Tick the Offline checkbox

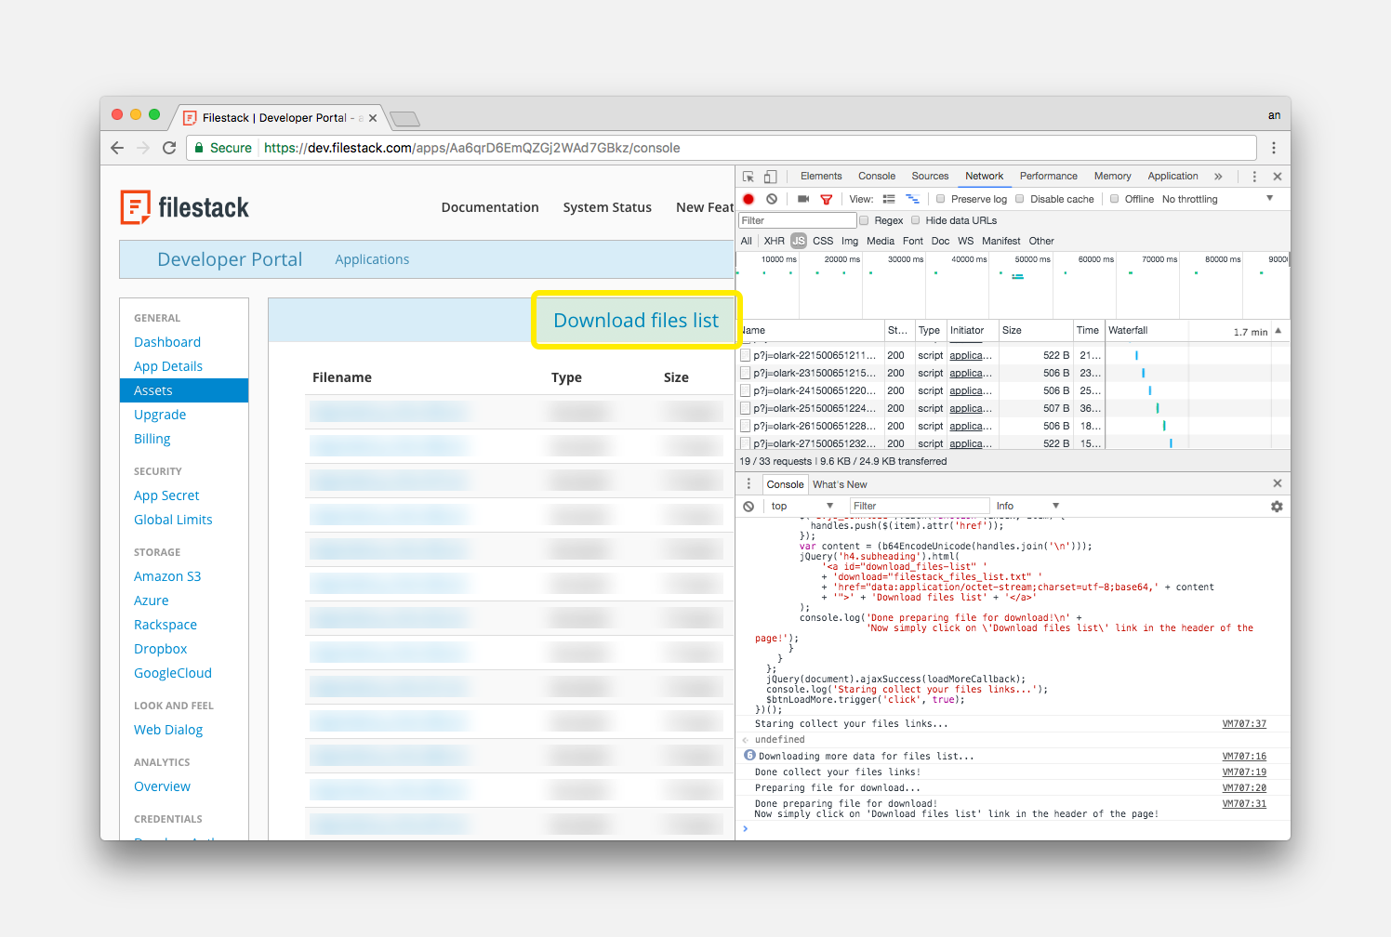point(1114,199)
